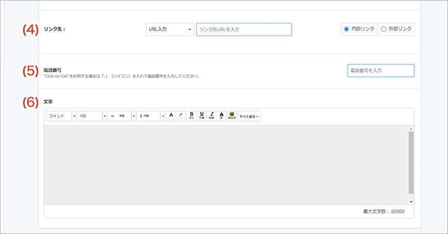Image resolution: width=448 pixels, height=234 pixels.
Task: Click the editor scrollbar down arrow
Action: pos(411,202)
